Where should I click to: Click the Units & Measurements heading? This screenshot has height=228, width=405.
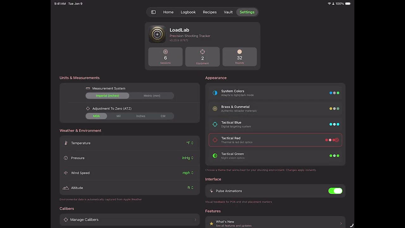click(x=79, y=78)
